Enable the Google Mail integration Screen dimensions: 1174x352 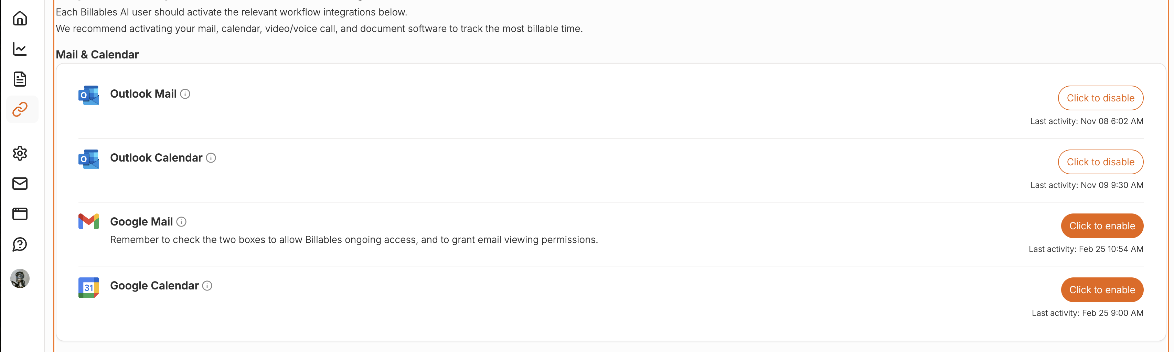coord(1101,226)
